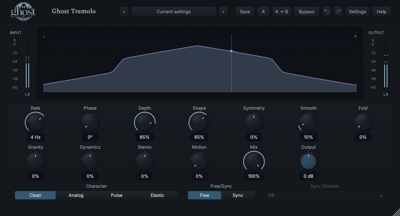Click the output level meter
400x216 pixels.
tap(386, 64)
